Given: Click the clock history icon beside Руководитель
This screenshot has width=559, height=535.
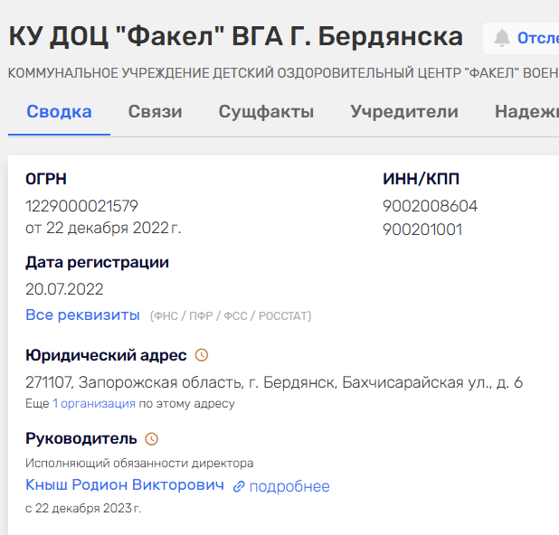Looking at the screenshot, I should coord(151,439).
